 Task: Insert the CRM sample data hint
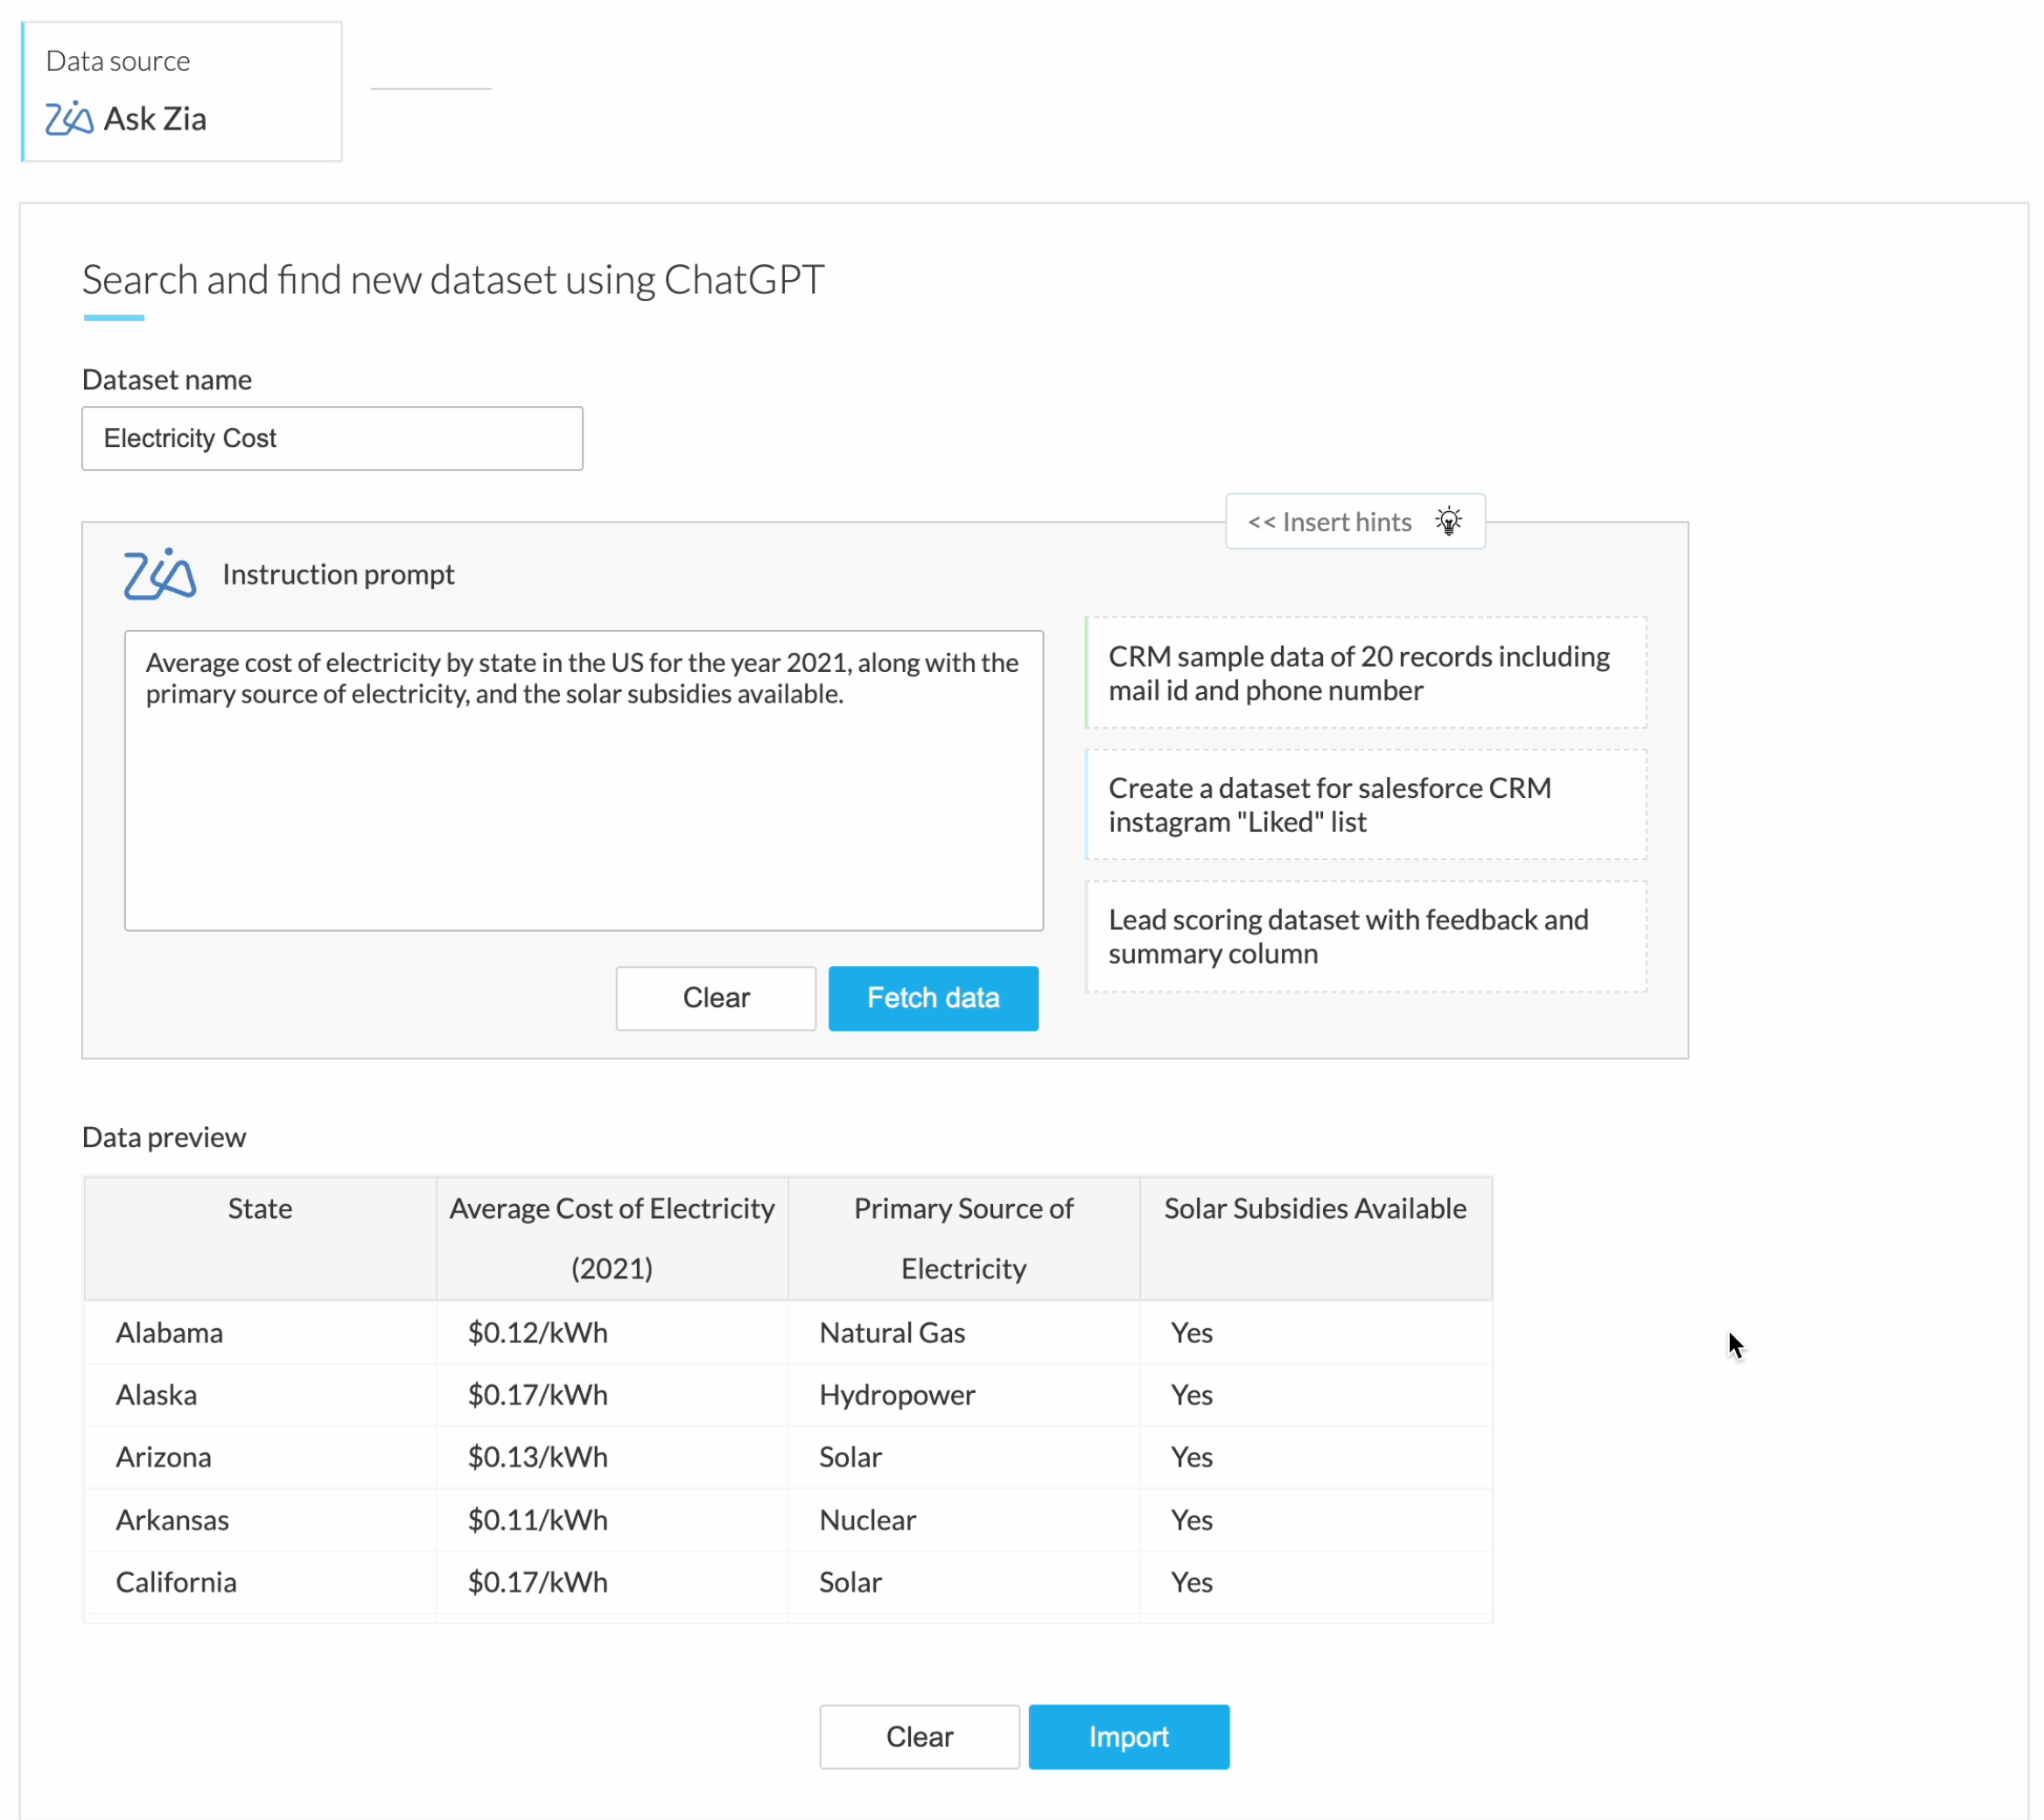(1365, 673)
